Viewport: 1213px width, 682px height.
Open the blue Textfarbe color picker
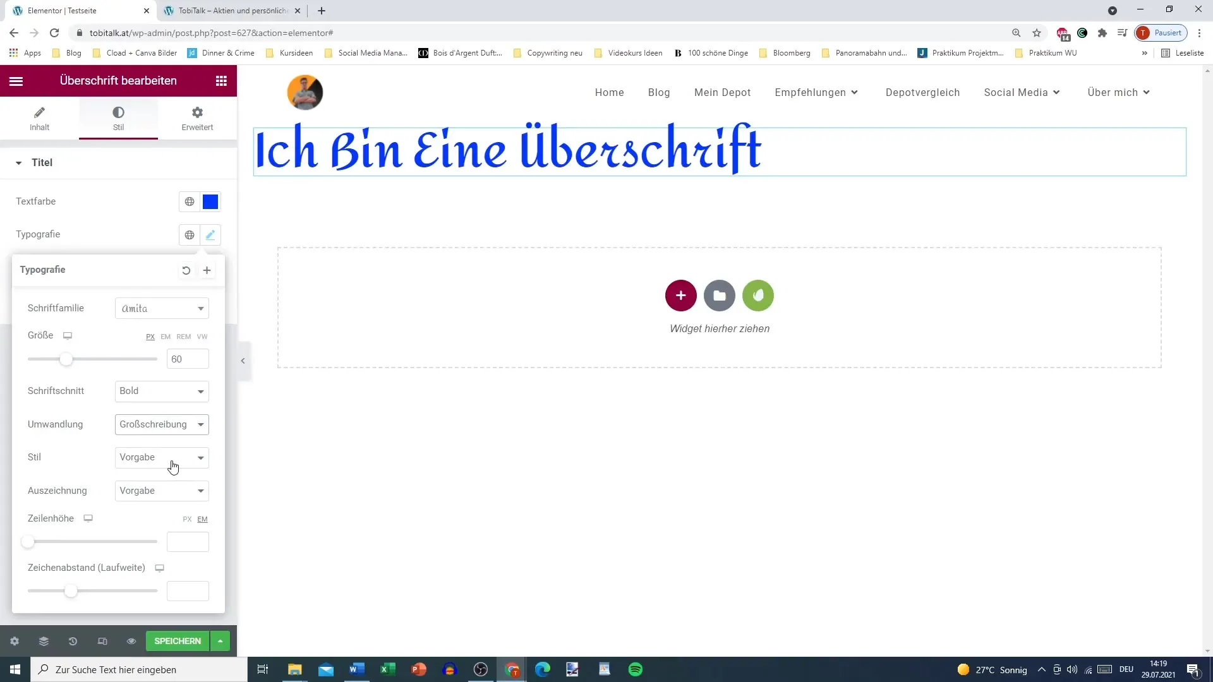point(210,201)
